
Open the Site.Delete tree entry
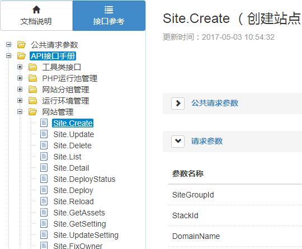(x=72, y=145)
